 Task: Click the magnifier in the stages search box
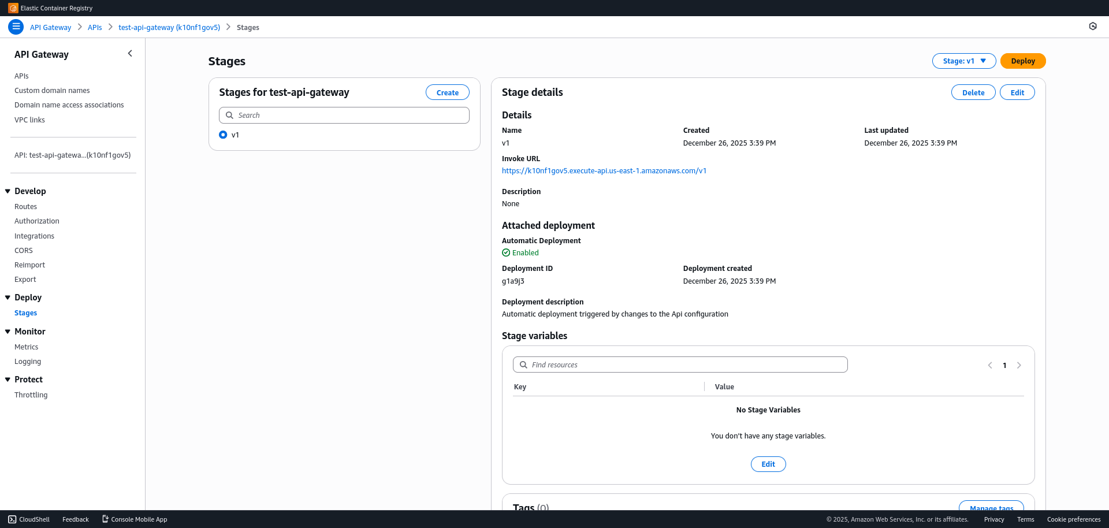pyautogui.click(x=230, y=115)
